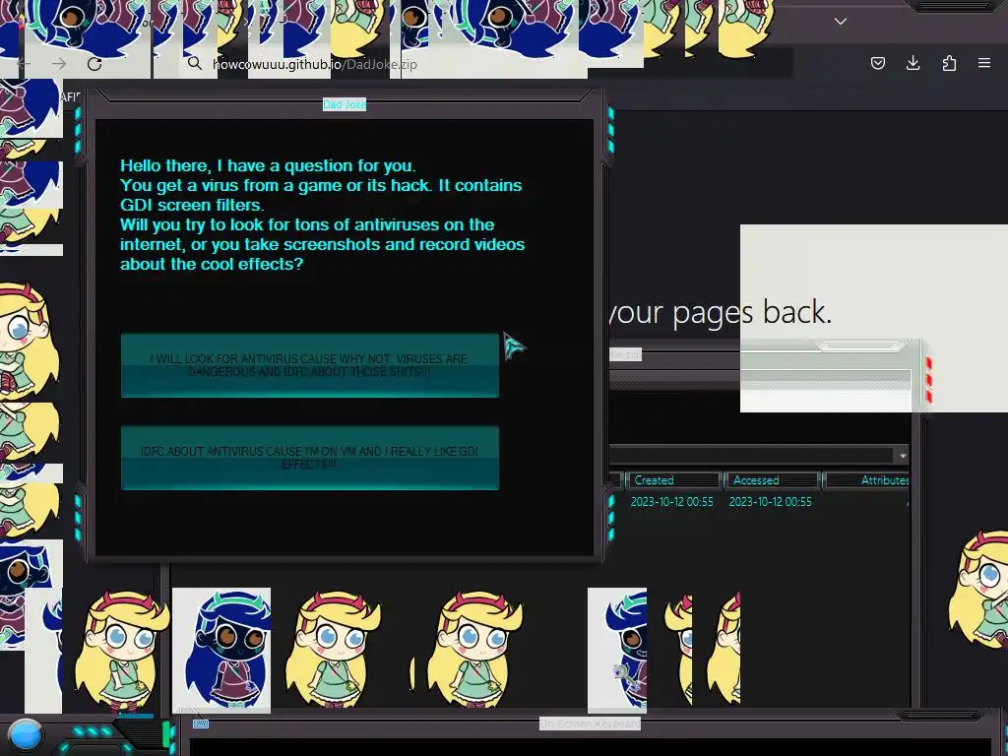Click the 'your pages back.' text in the browser
The width and height of the screenshot is (1008, 756).
pyautogui.click(x=721, y=313)
